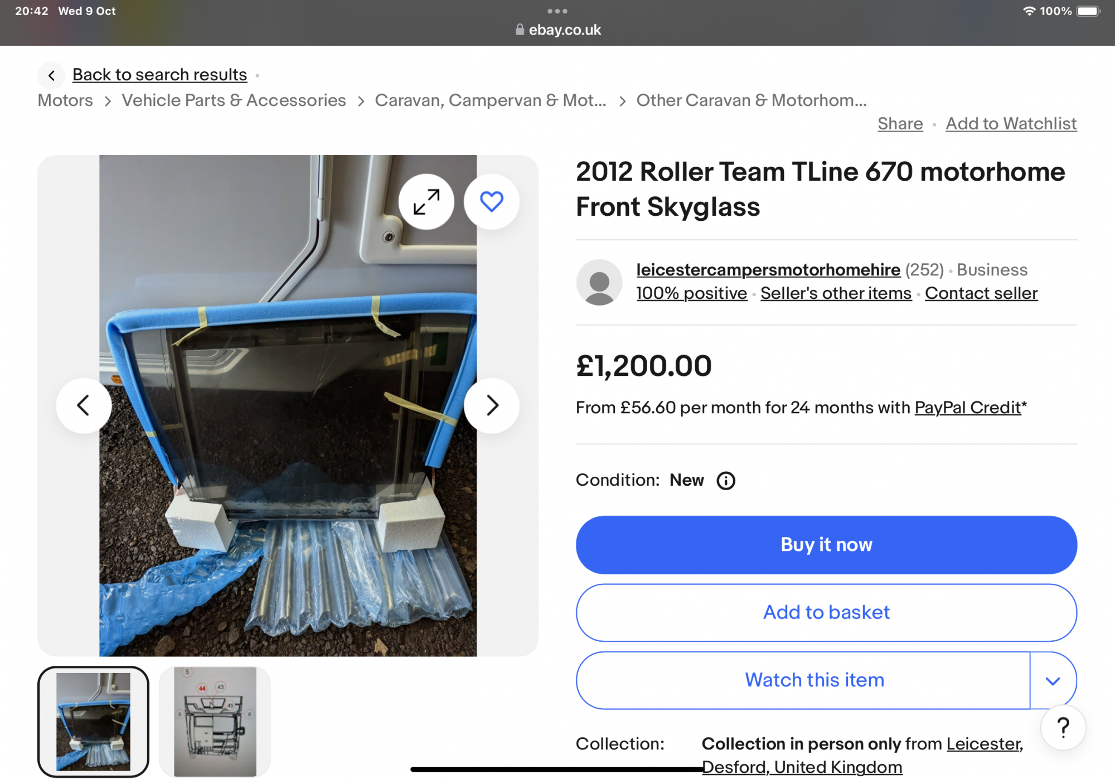Open the help question mark button
Screen dimensions: 1115x779
[x=1063, y=728]
